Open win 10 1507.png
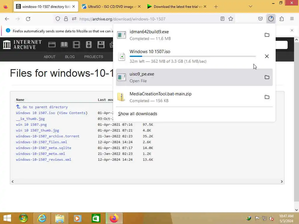This screenshot has height=224, width=299. pos(31,125)
